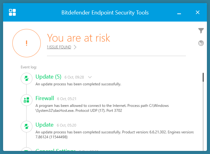Open the circular scan icon below the filter
The image size is (210, 154).
(x=201, y=43)
